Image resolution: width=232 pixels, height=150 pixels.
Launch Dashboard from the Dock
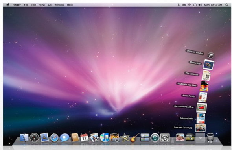click(34, 137)
